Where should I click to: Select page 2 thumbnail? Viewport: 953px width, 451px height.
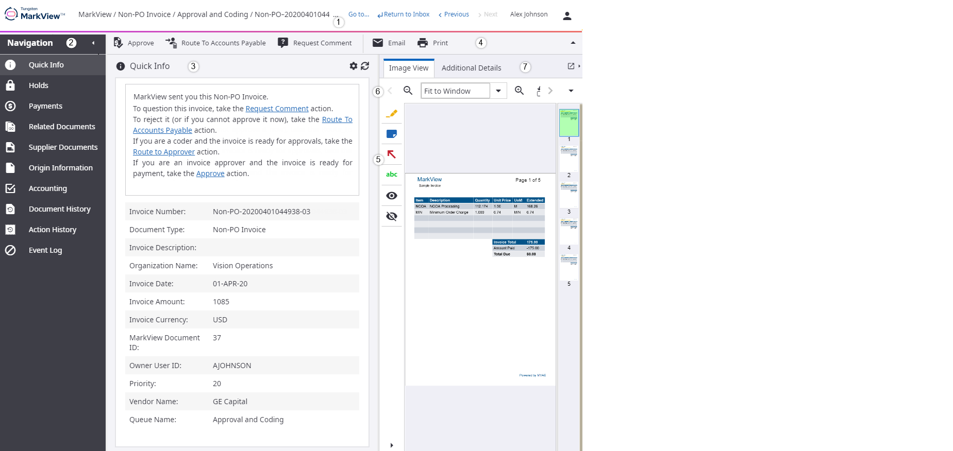pos(569,159)
